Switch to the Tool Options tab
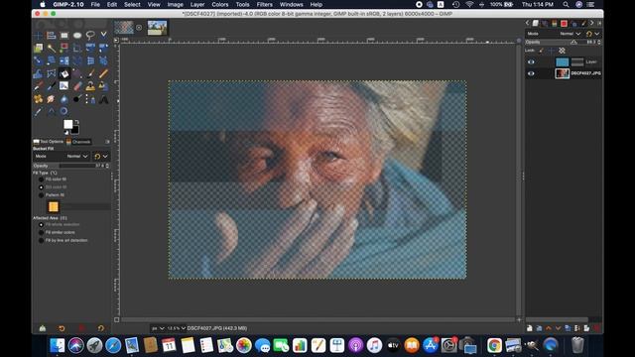 pos(49,142)
